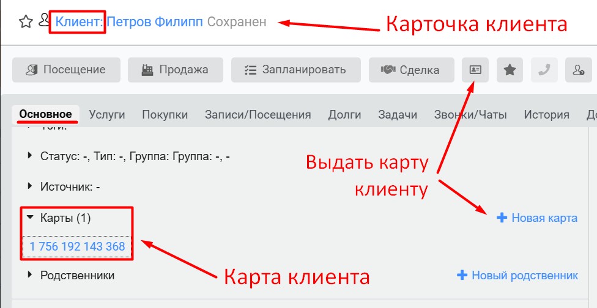Switch to the Задачи tab
Image resolution: width=597 pixels, height=308 pixels.
[398, 114]
